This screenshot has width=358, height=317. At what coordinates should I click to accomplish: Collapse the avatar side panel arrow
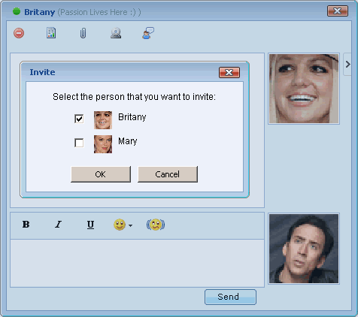click(x=347, y=65)
